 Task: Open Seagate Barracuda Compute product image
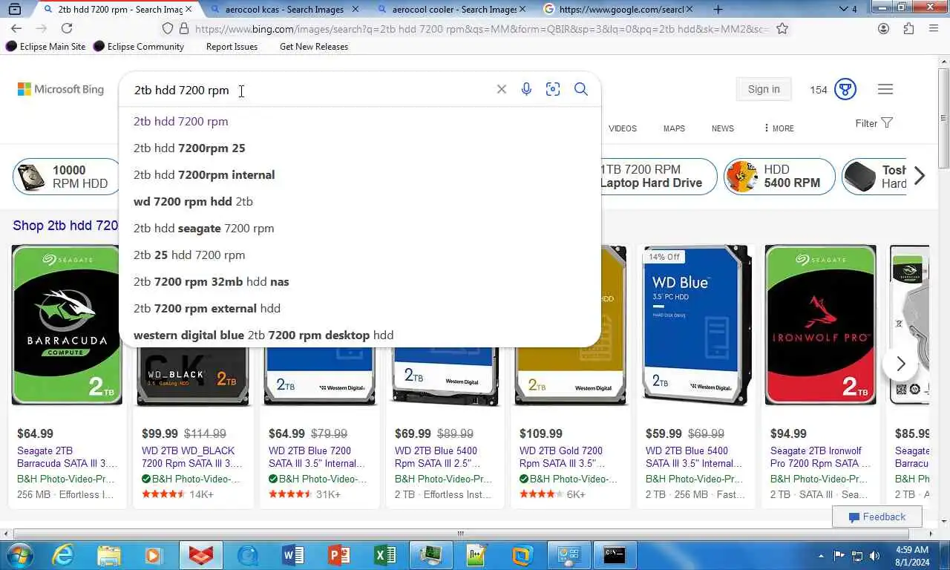point(67,325)
